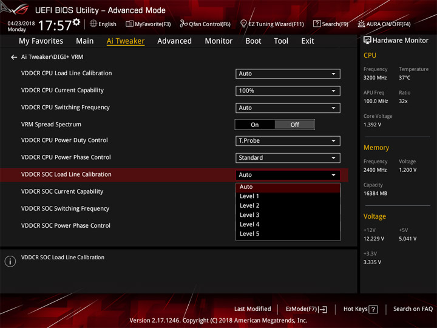The image size is (437, 328).
Task: Toggle AURA ON/OFF light icon
Action: point(361,24)
